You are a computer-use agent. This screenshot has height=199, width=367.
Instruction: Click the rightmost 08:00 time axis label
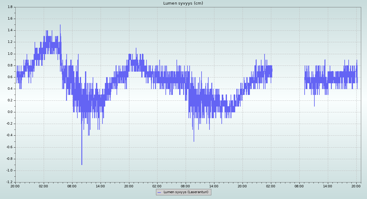point(299,186)
